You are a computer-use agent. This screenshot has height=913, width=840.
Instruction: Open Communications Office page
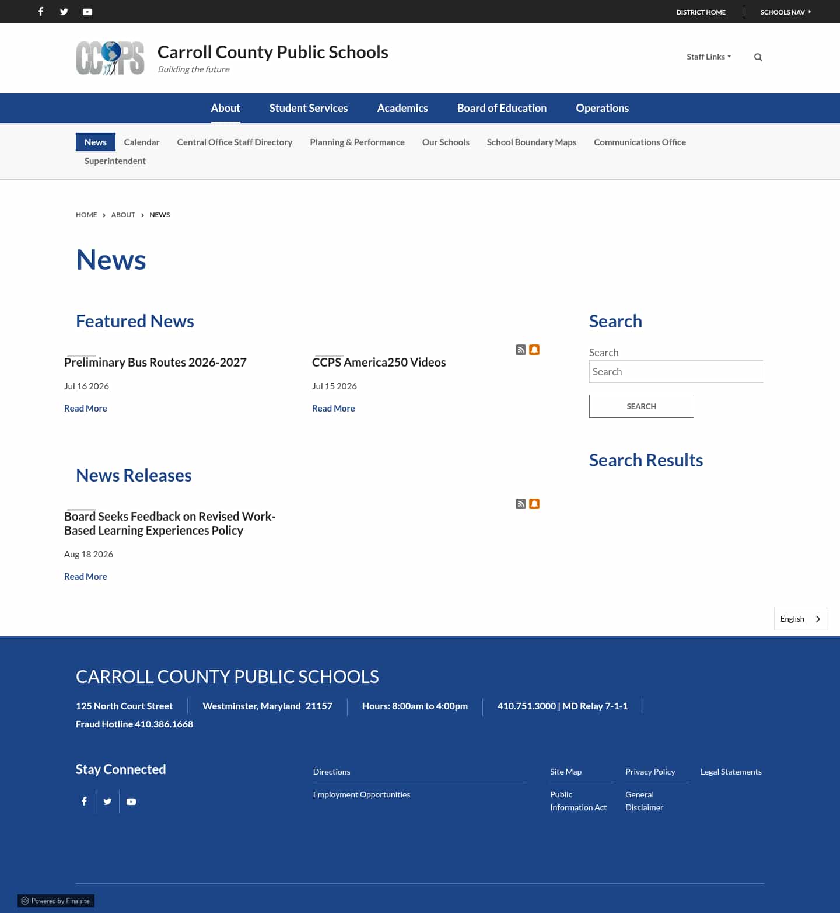pos(640,142)
